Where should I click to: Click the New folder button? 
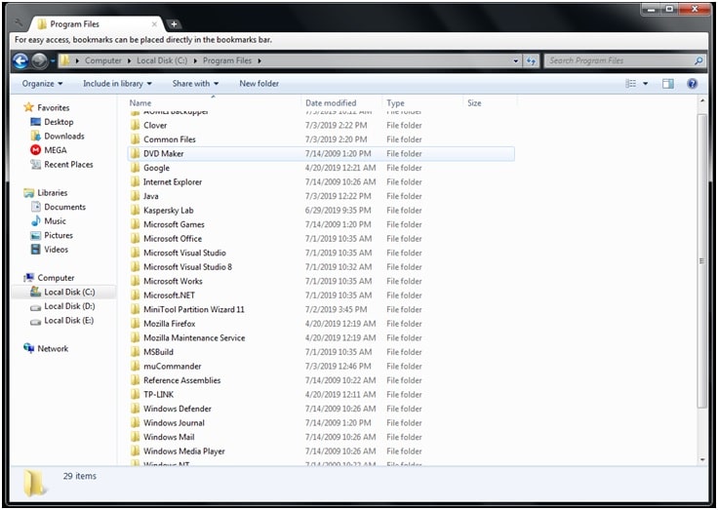[x=259, y=84]
